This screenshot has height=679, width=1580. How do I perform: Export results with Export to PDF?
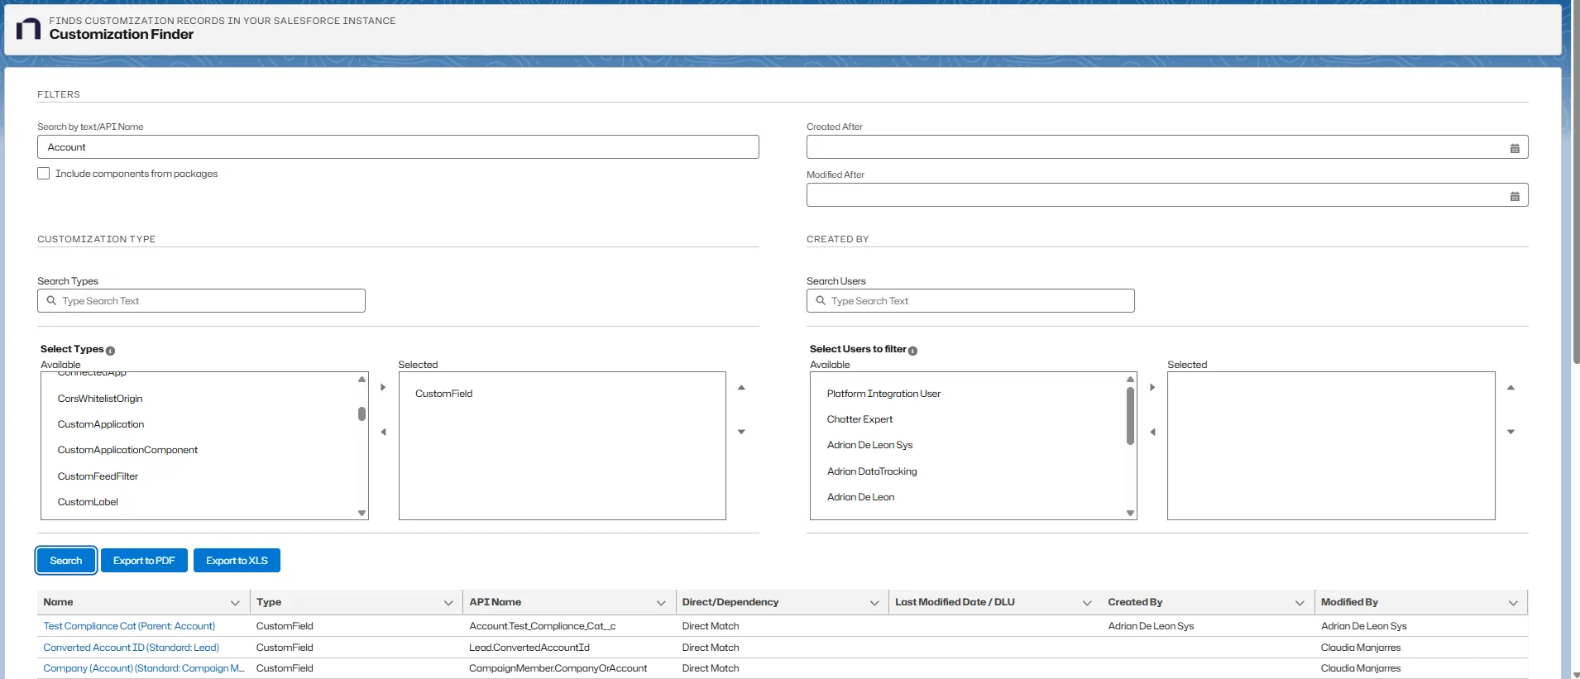click(x=144, y=561)
